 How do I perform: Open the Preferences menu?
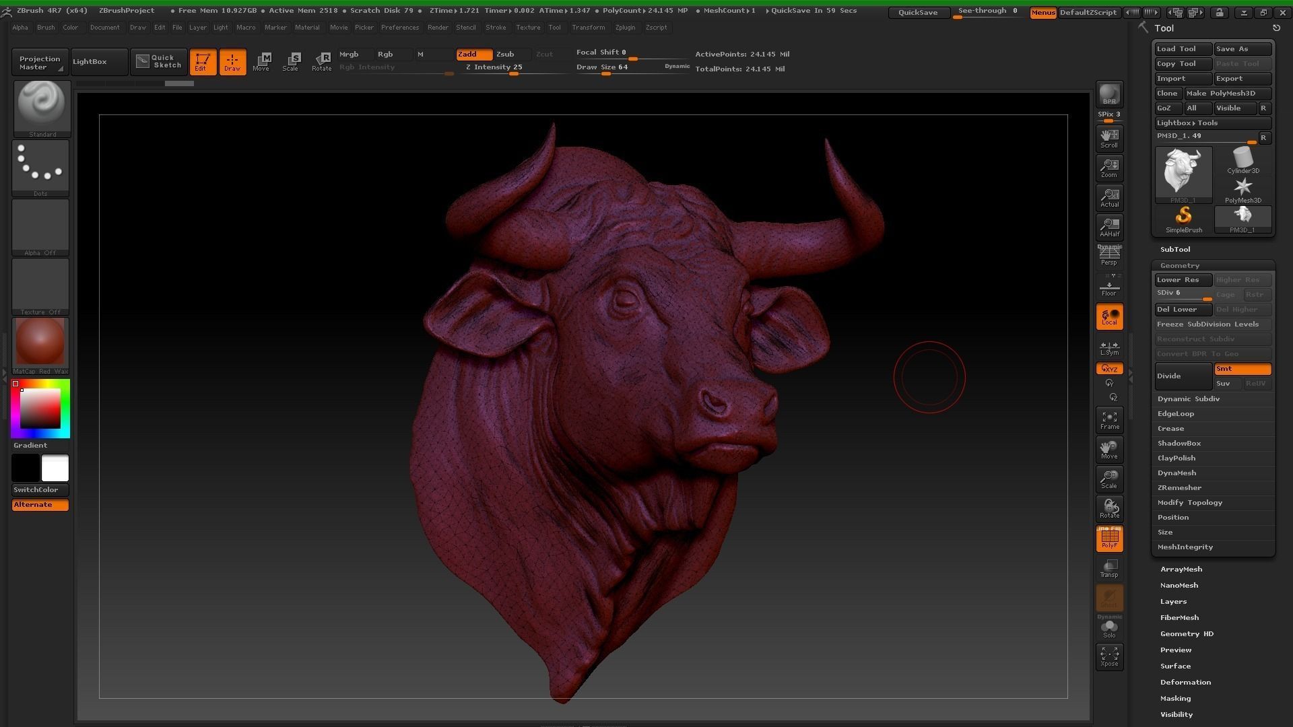point(399,28)
